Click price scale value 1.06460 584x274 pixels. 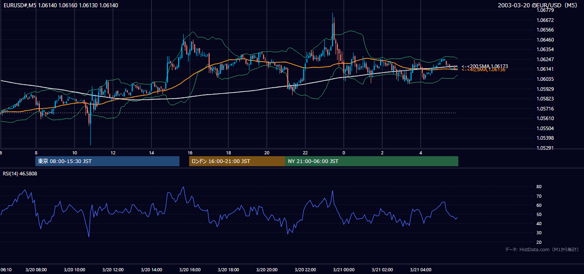click(x=546, y=40)
